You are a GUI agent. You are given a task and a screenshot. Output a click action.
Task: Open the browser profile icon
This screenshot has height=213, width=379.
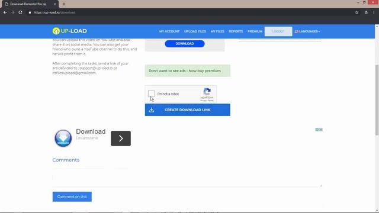366,12
